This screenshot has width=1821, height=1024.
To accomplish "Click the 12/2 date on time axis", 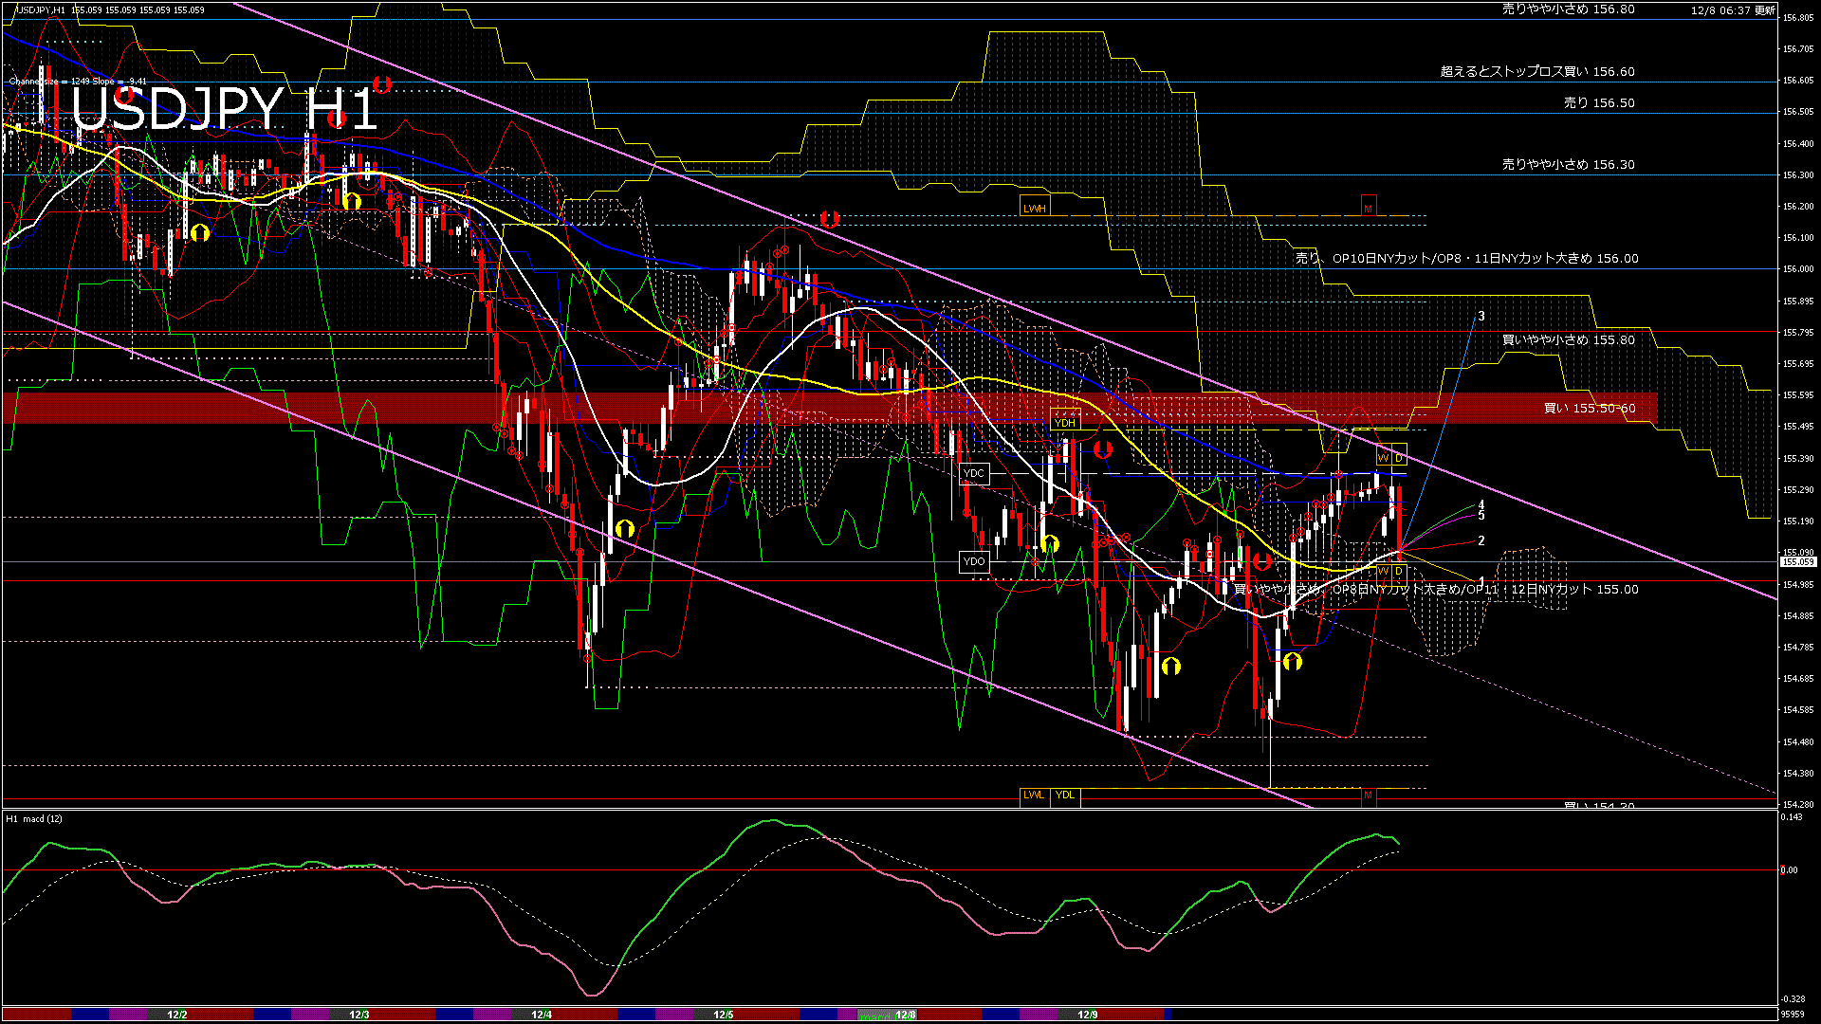I will point(176,1015).
